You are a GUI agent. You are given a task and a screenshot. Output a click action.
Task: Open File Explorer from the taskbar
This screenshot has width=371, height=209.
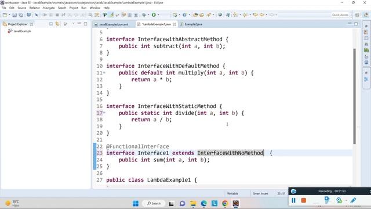coord(193,203)
